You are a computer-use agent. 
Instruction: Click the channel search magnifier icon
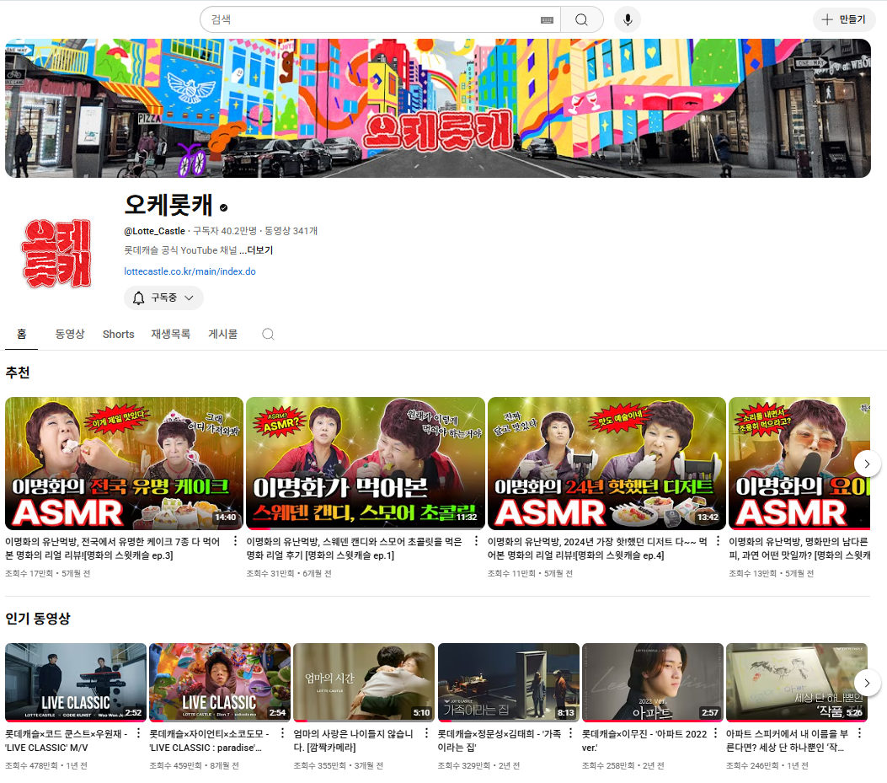[x=268, y=334]
